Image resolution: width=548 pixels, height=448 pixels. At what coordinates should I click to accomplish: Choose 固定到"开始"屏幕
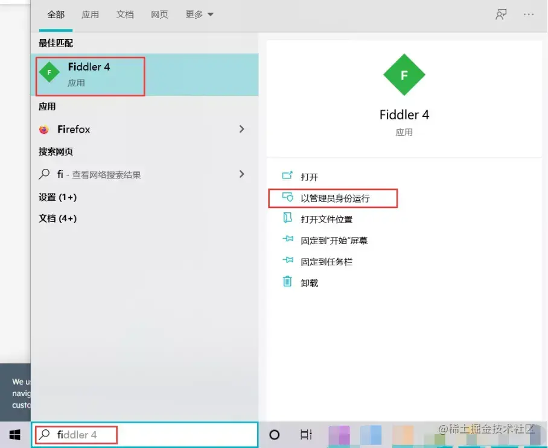click(x=334, y=241)
